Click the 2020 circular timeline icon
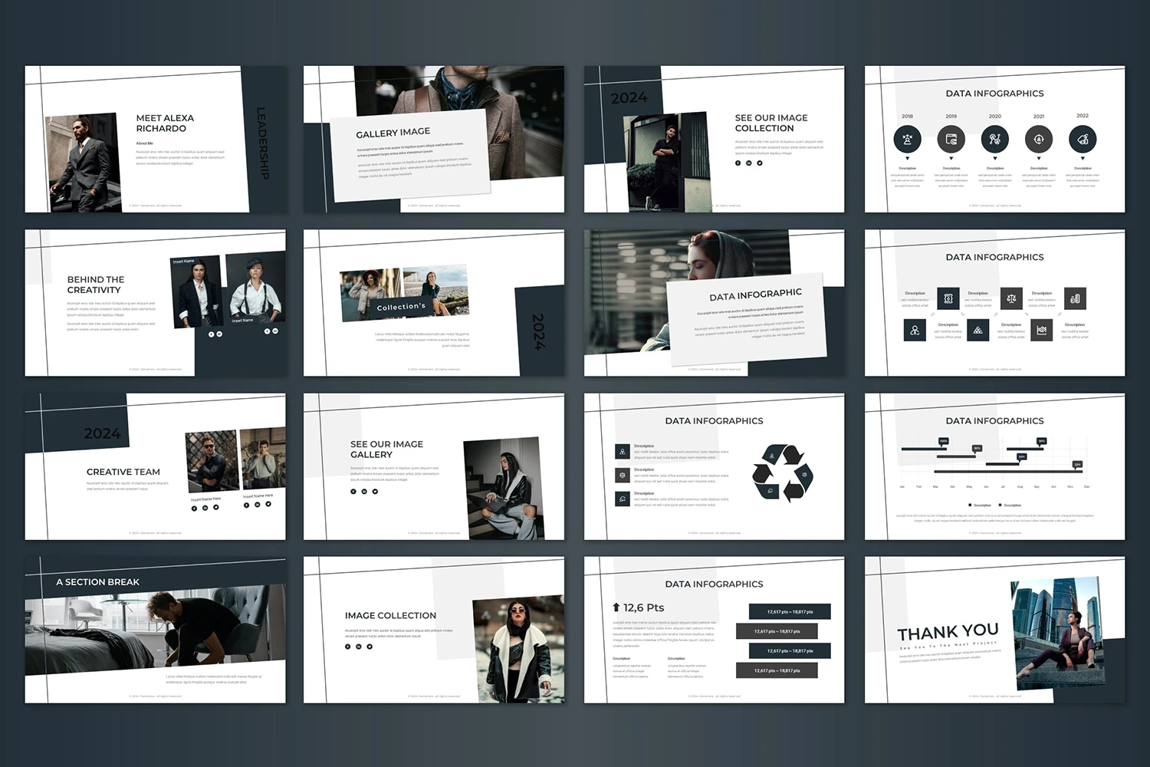Image resolution: width=1150 pixels, height=767 pixels. coord(994,140)
